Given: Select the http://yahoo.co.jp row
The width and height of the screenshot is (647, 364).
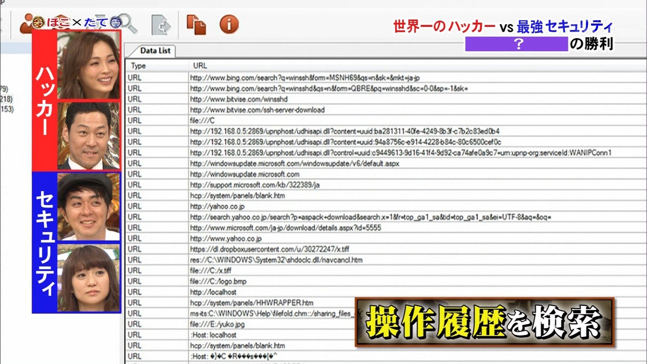Looking at the screenshot, I should pyautogui.click(x=217, y=206).
